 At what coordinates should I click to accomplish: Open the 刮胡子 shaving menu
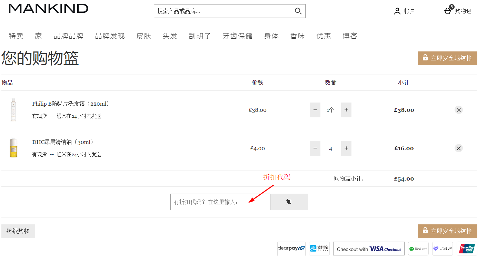200,36
